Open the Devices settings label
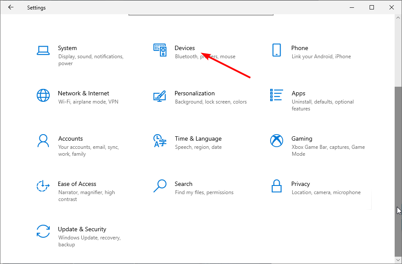 [x=185, y=48]
